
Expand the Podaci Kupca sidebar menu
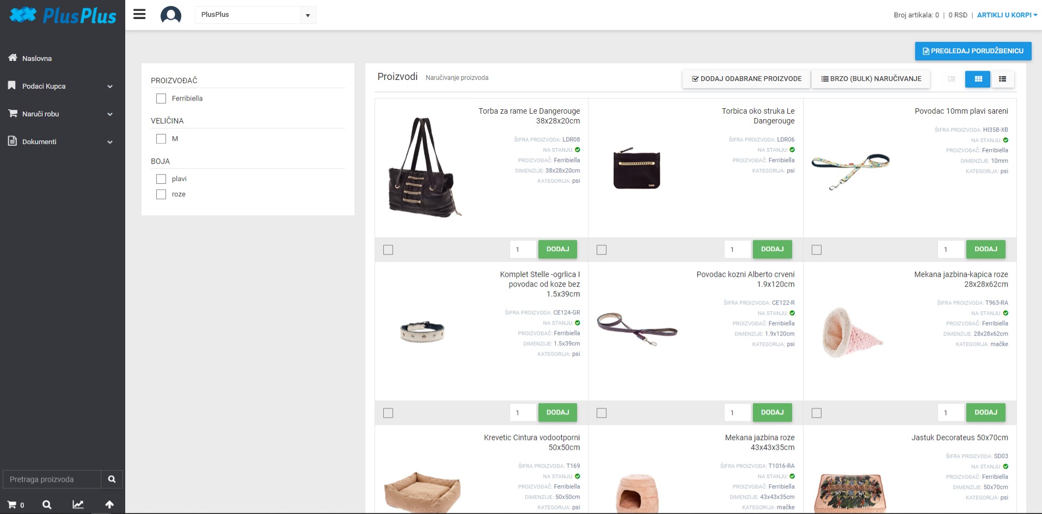pos(60,86)
